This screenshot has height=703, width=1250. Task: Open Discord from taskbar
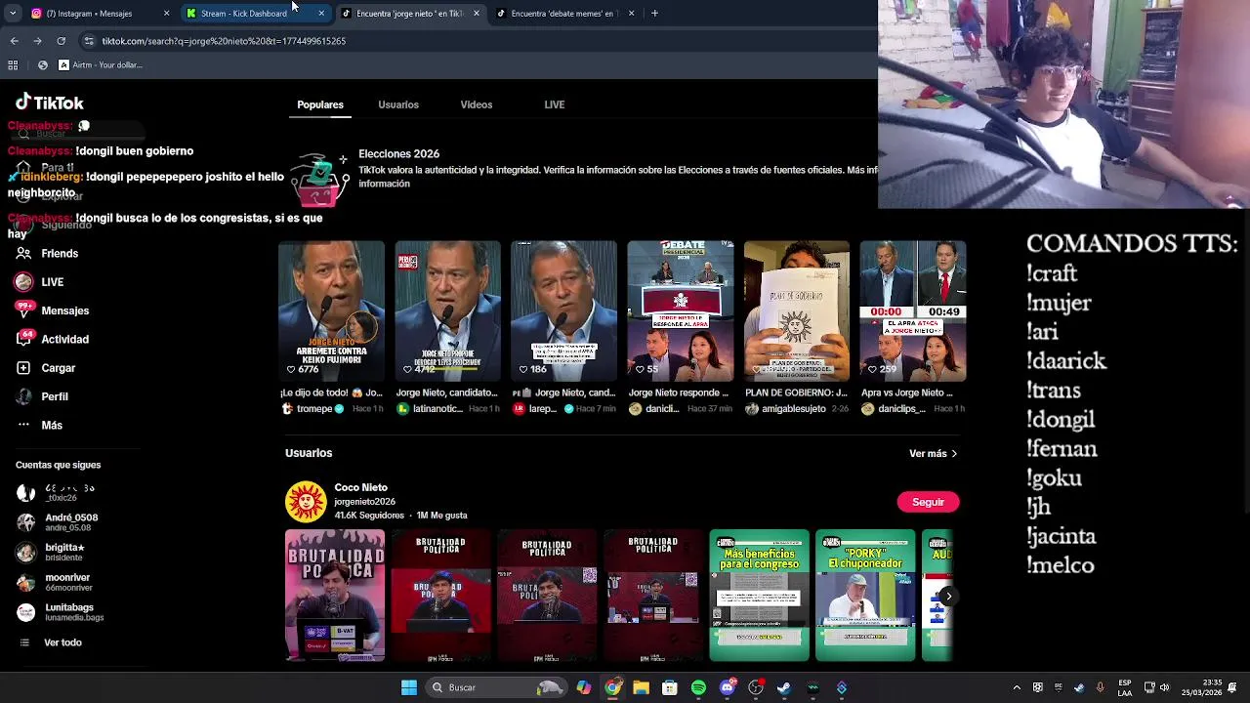point(727,687)
